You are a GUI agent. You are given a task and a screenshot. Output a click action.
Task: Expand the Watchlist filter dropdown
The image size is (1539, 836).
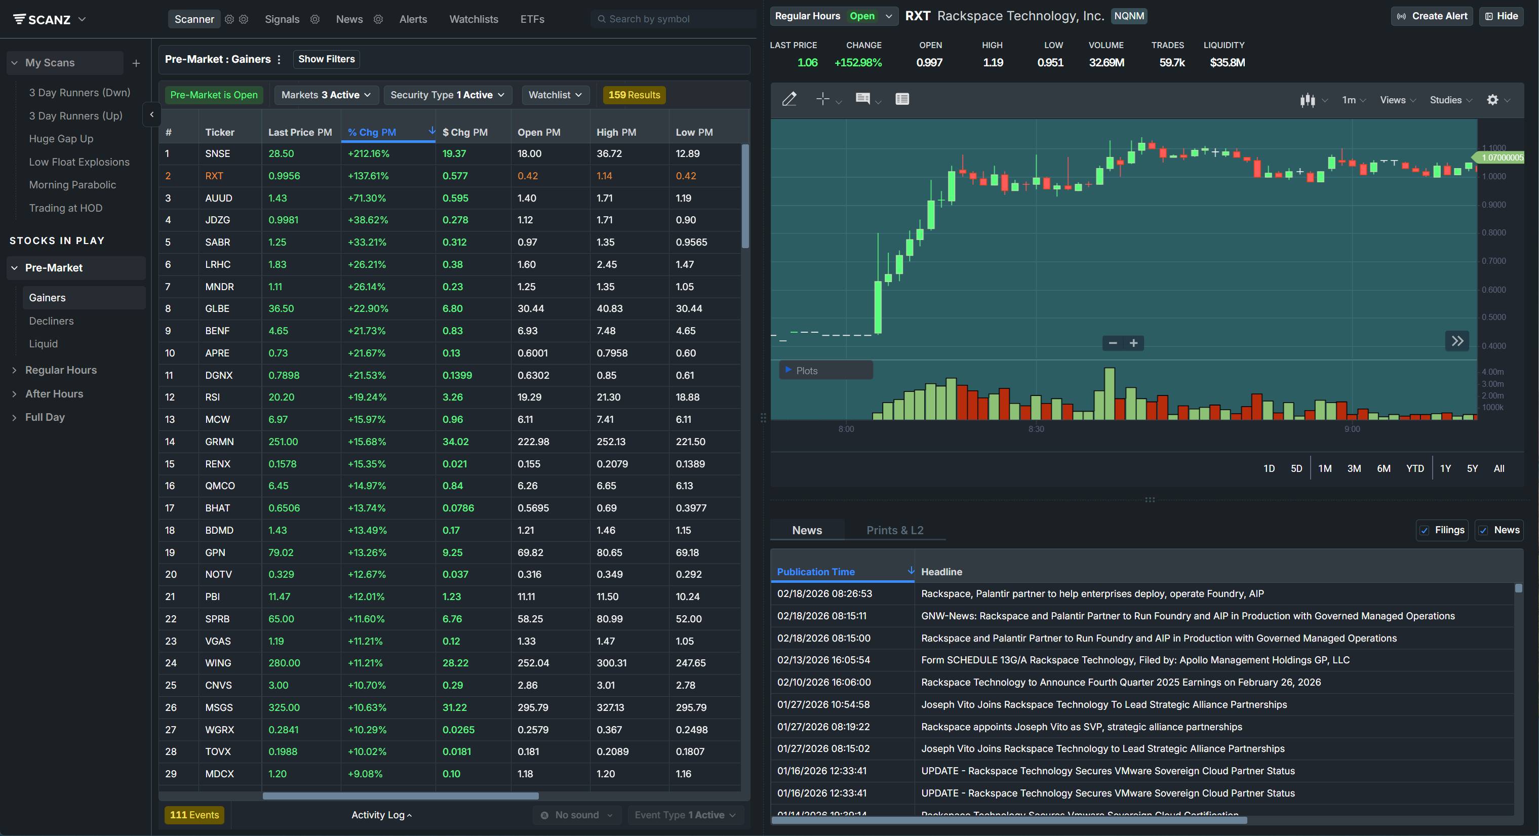[555, 94]
